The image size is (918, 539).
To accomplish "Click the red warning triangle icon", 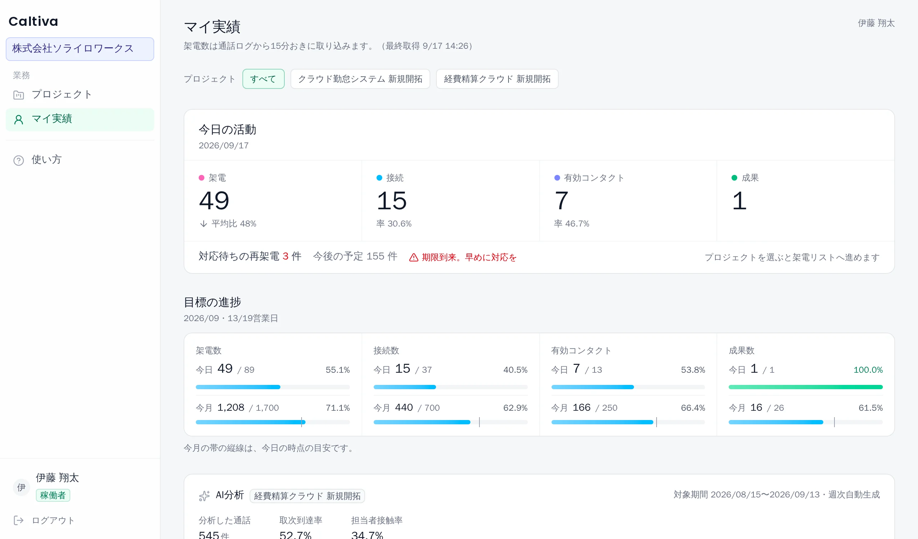I will click(x=413, y=257).
